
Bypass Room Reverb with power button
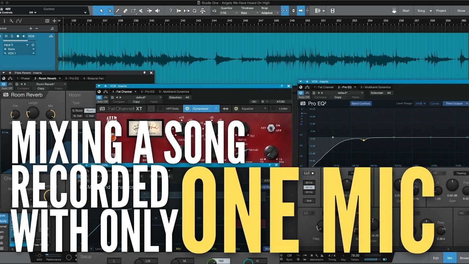click(4, 84)
